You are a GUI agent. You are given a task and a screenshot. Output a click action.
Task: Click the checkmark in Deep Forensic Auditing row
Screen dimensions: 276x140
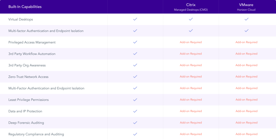135,123
